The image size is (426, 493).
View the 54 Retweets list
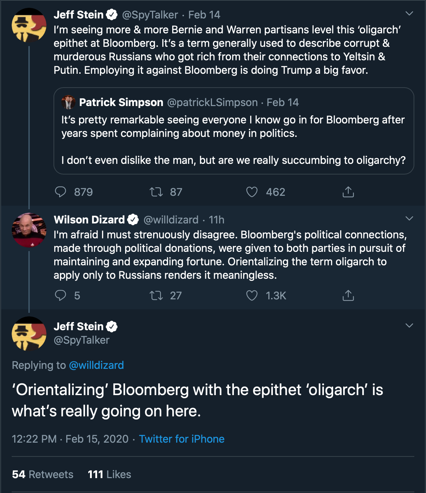pos(43,474)
